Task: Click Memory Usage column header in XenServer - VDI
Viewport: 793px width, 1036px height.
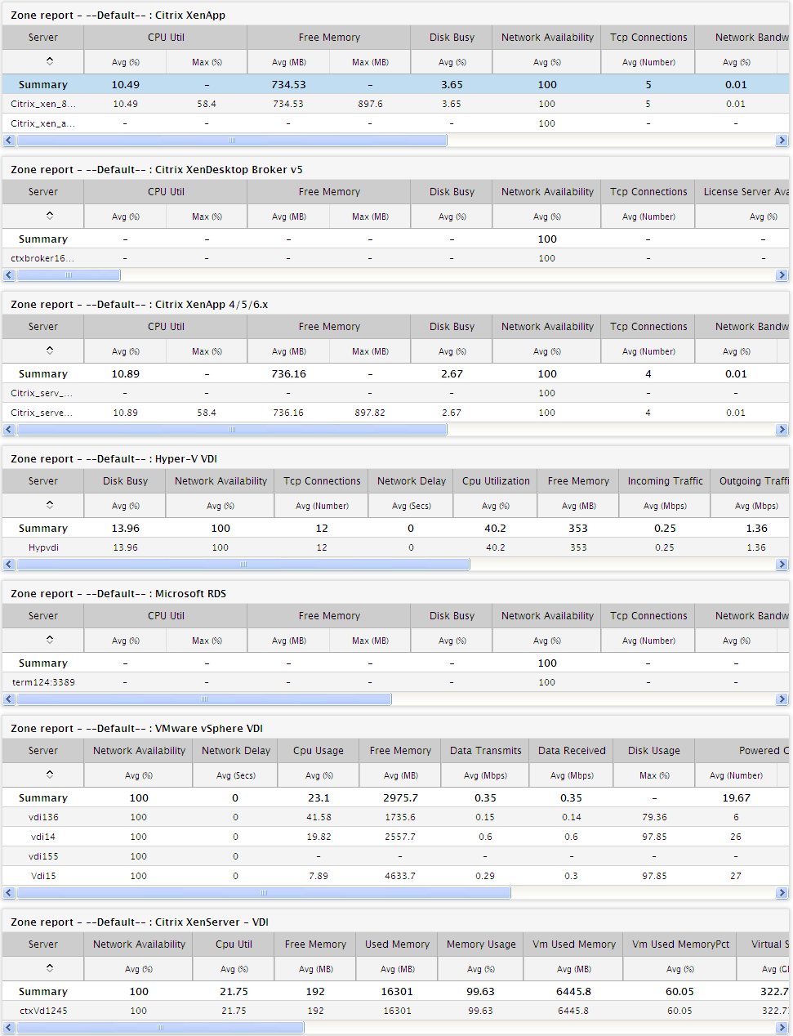Action: coord(481,944)
